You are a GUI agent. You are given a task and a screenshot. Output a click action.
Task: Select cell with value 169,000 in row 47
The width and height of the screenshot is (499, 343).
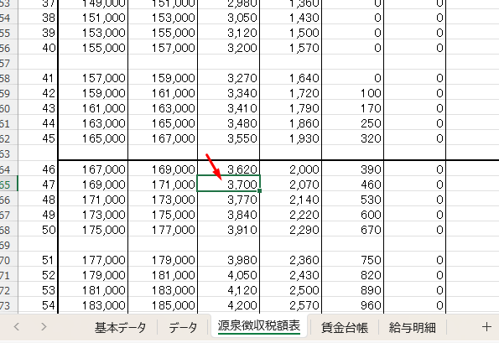(x=93, y=184)
